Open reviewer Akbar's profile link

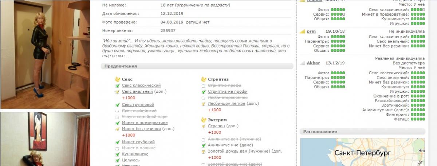tap(313, 63)
